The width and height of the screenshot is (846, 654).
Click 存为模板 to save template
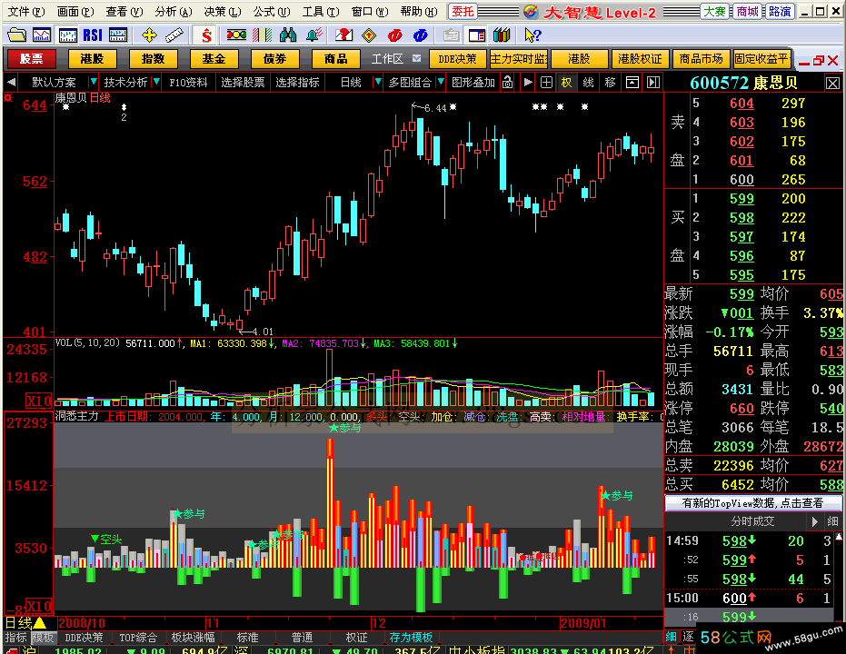click(411, 638)
